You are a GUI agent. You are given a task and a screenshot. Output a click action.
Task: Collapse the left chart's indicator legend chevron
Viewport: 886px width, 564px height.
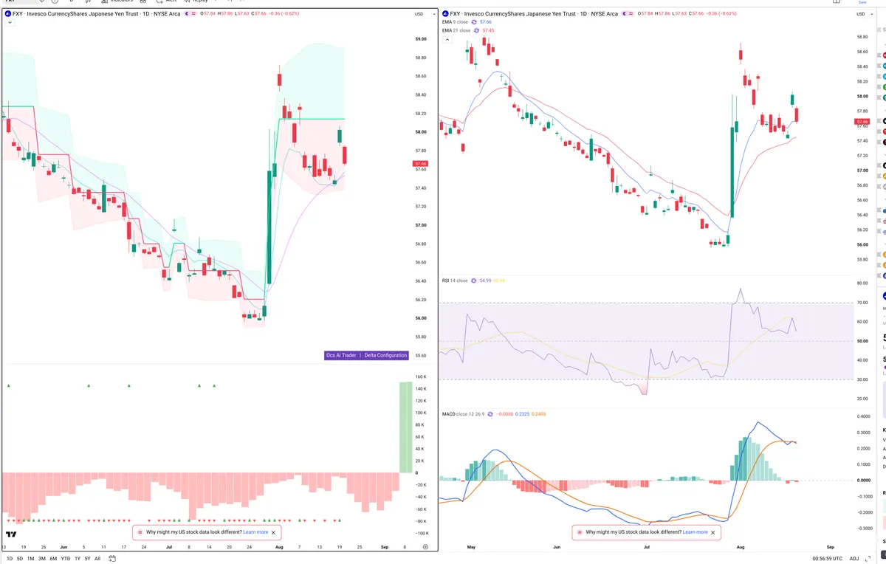point(8,23)
